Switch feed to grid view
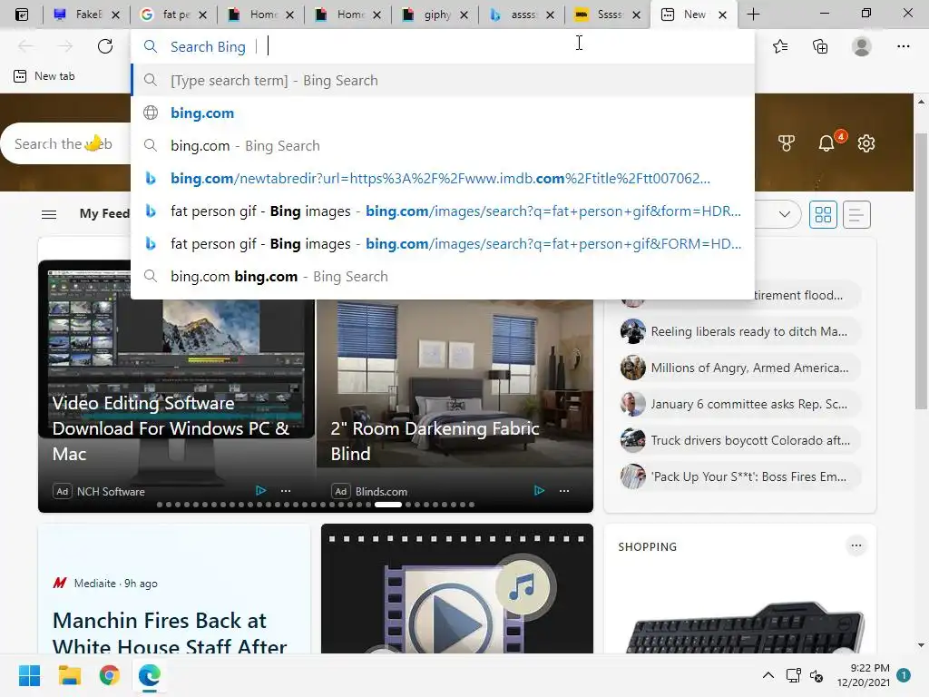929x697 pixels. [x=823, y=214]
